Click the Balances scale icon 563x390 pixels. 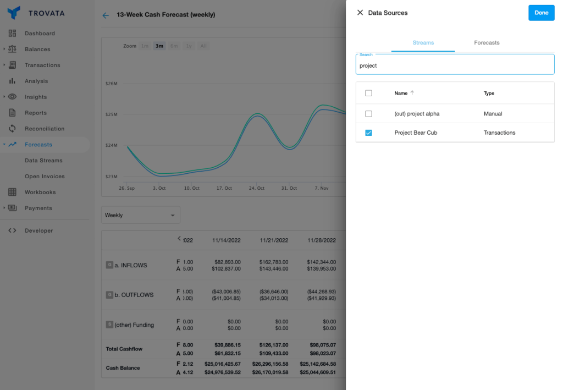tap(12, 49)
